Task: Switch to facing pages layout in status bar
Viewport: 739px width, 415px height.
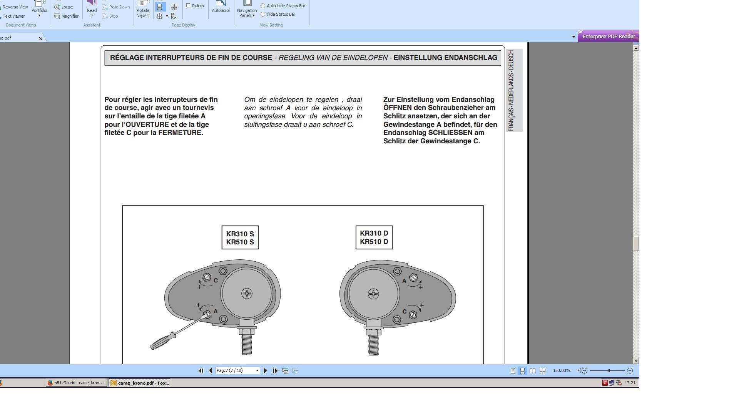Action: click(532, 371)
